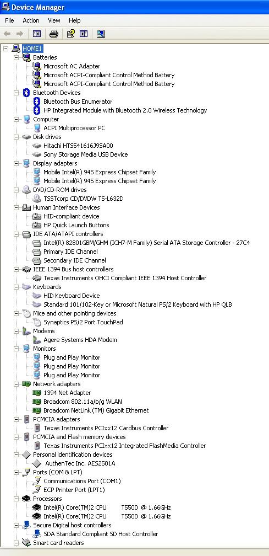The image size is (269, 556).
Task: Click the Network adapters category icon
Action: point(26,384)
